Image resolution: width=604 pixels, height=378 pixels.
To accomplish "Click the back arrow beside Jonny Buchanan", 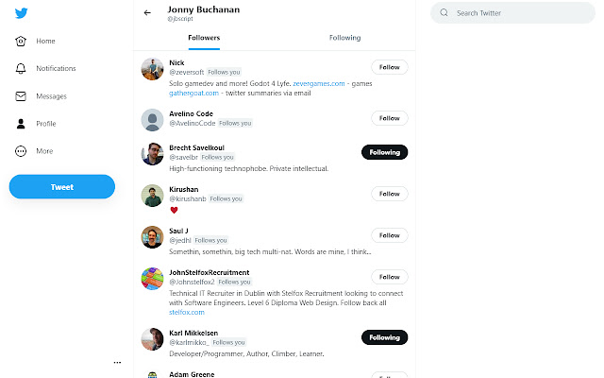I will [147, 13].
